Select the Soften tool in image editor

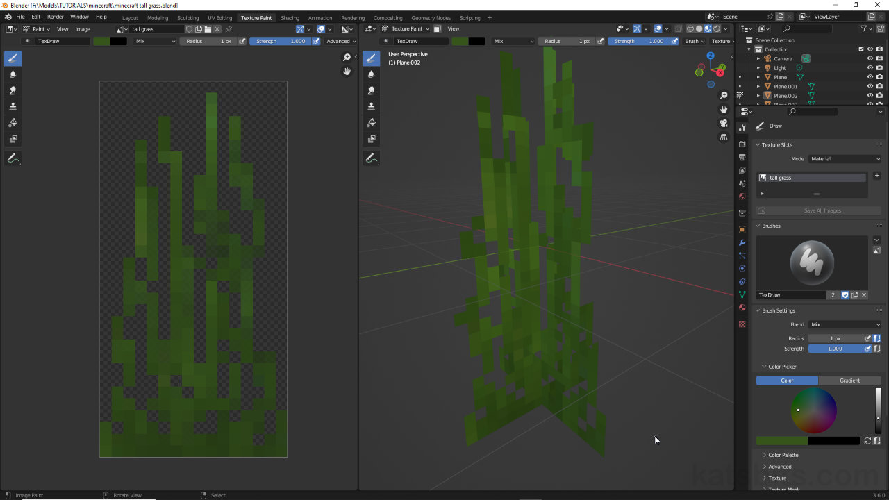pyautogui.click(x=13, y=74)
